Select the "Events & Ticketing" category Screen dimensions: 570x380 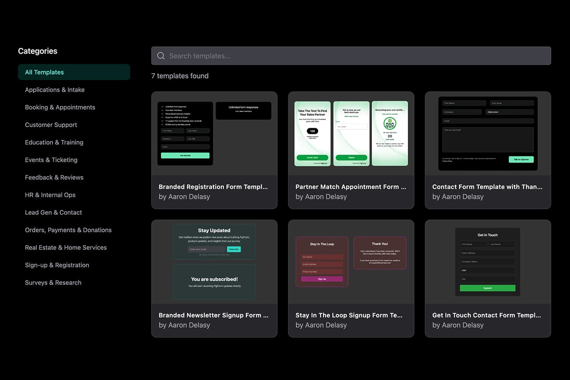(51, 160)
